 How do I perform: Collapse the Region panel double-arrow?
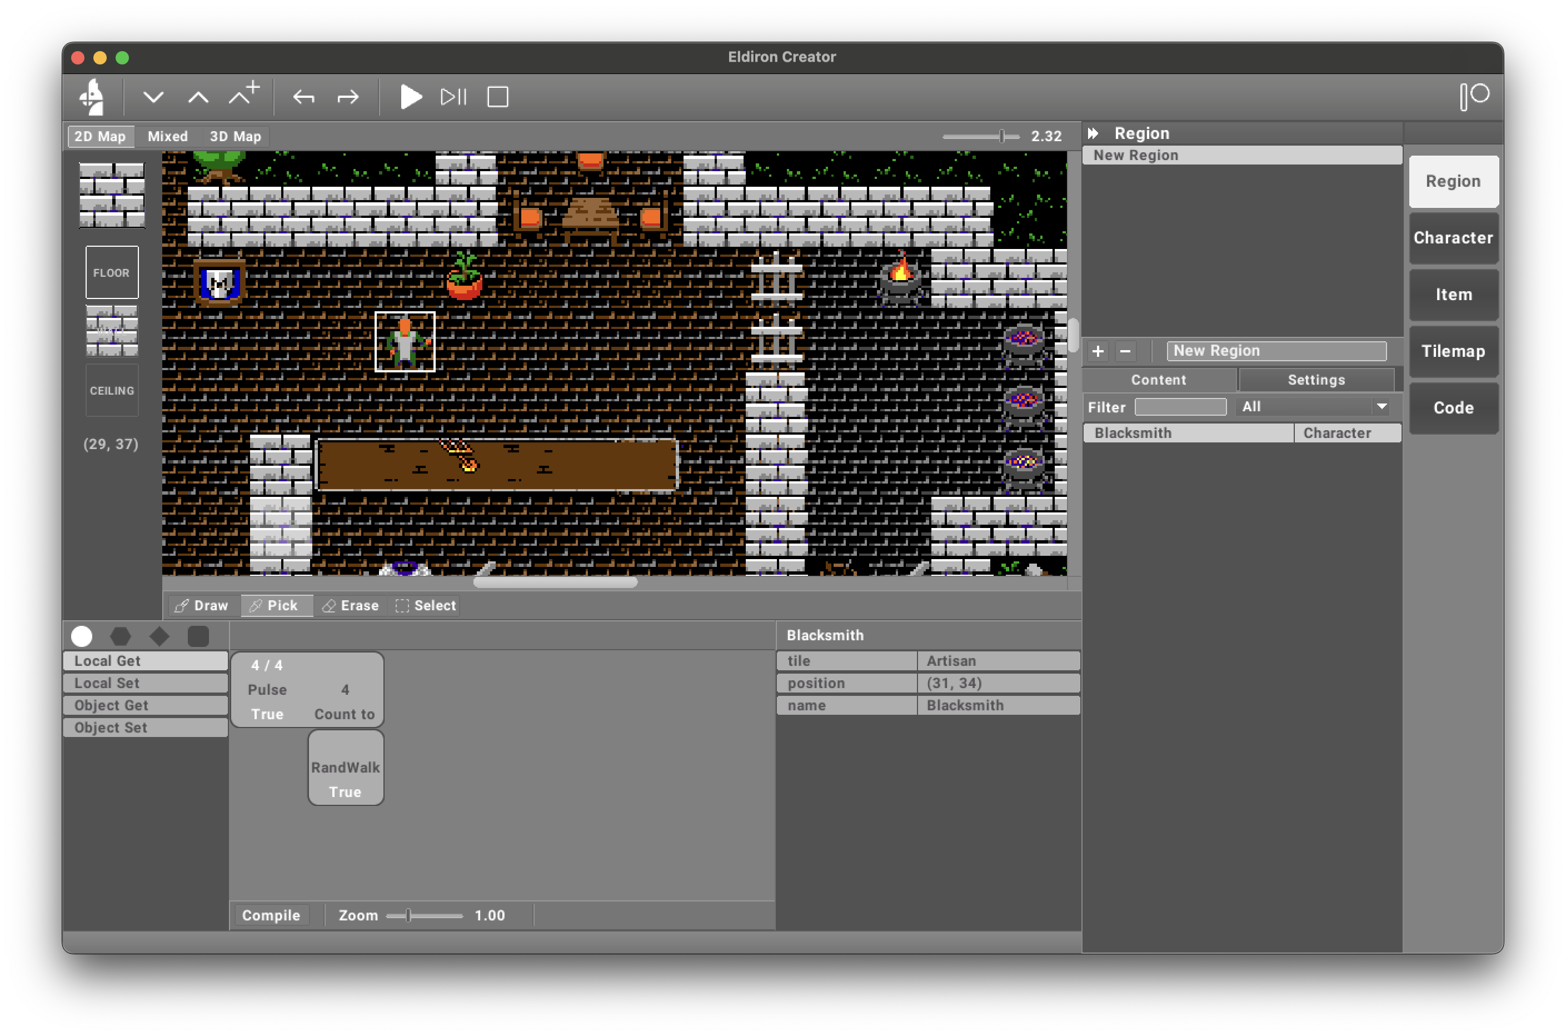tap(1093, 133)
